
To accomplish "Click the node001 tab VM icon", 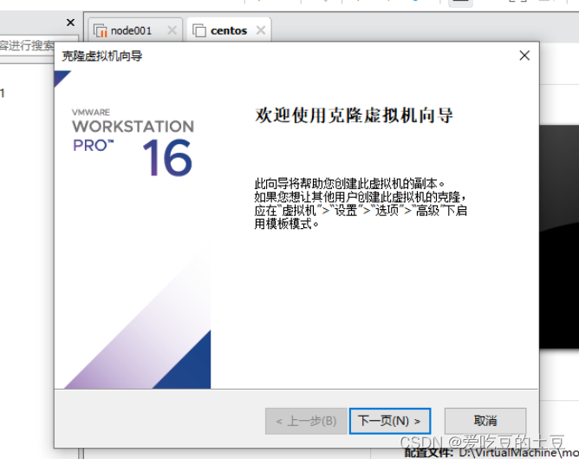I will [100, 30].
